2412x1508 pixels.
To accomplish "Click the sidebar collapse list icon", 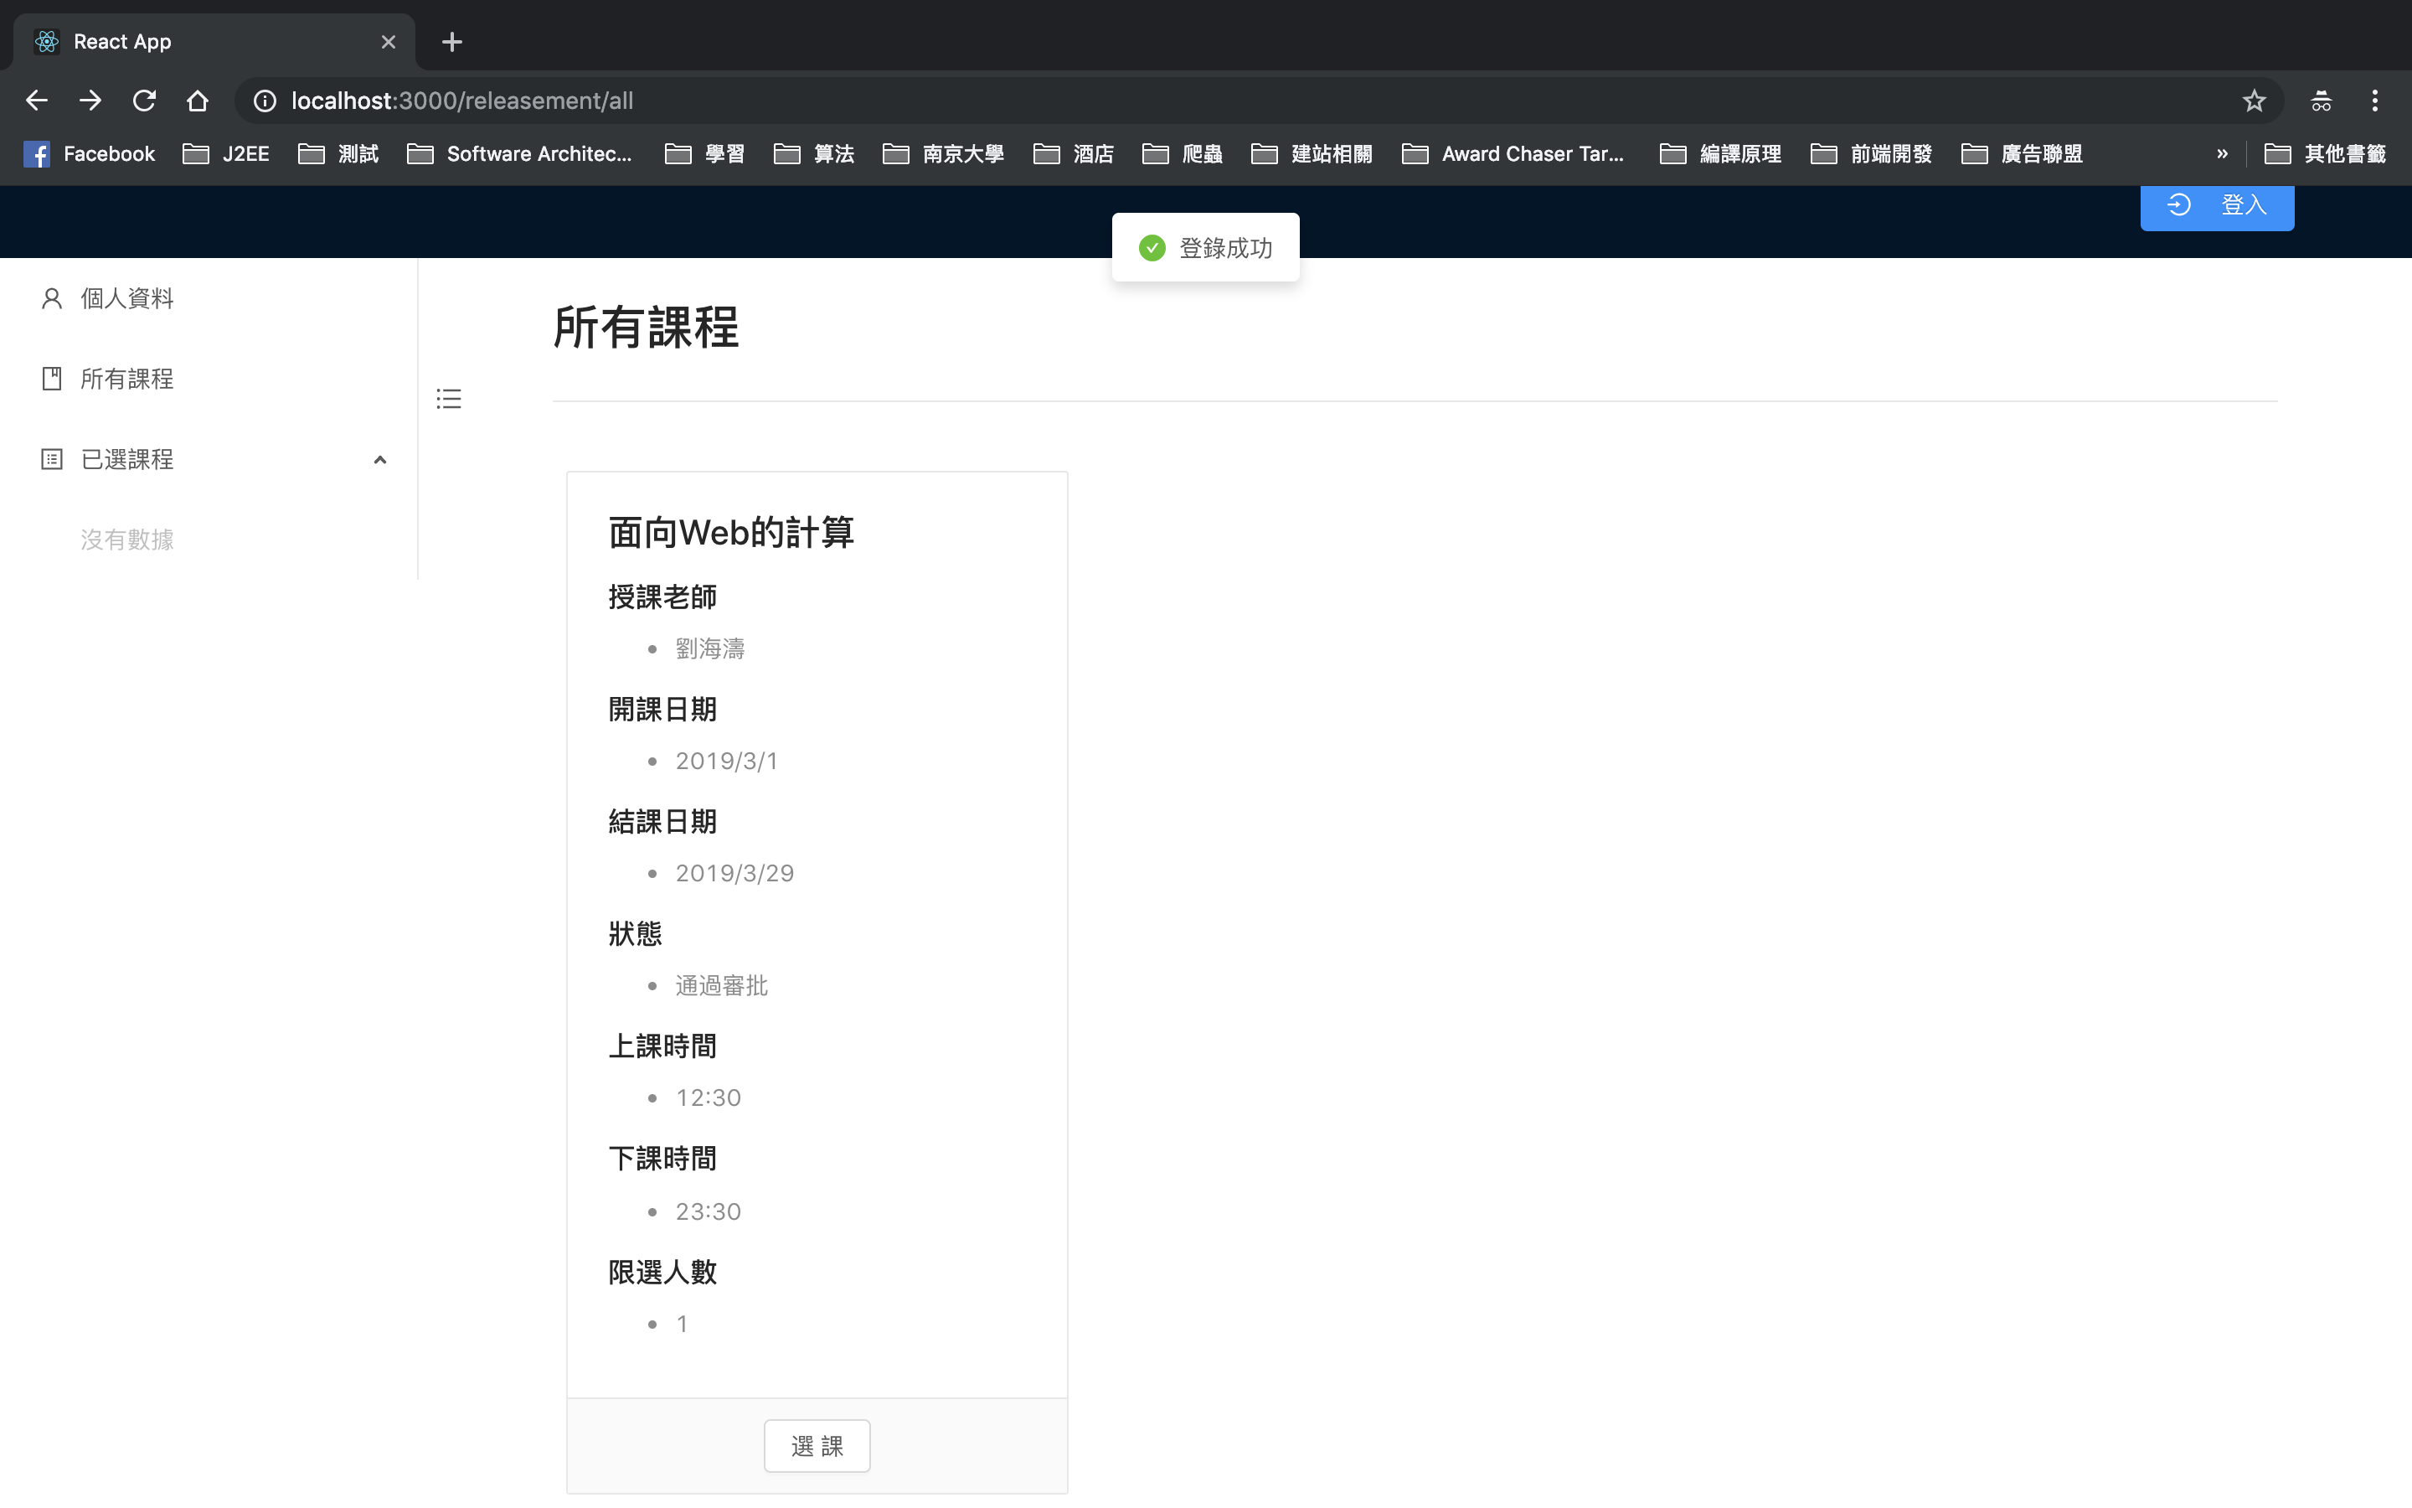I will [449, 399].
